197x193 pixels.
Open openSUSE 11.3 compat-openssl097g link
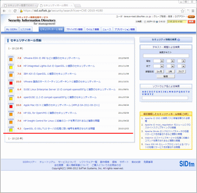pyautogui.click(x=60, y=97)
